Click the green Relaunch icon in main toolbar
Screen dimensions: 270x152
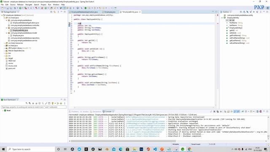click(46, 8)
